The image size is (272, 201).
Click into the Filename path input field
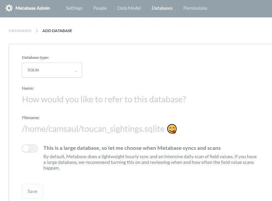pyautogui.click(x=93, y=129)
